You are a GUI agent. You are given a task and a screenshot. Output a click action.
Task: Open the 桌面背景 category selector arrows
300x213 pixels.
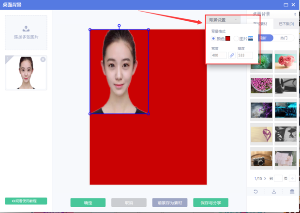[295, 14]
